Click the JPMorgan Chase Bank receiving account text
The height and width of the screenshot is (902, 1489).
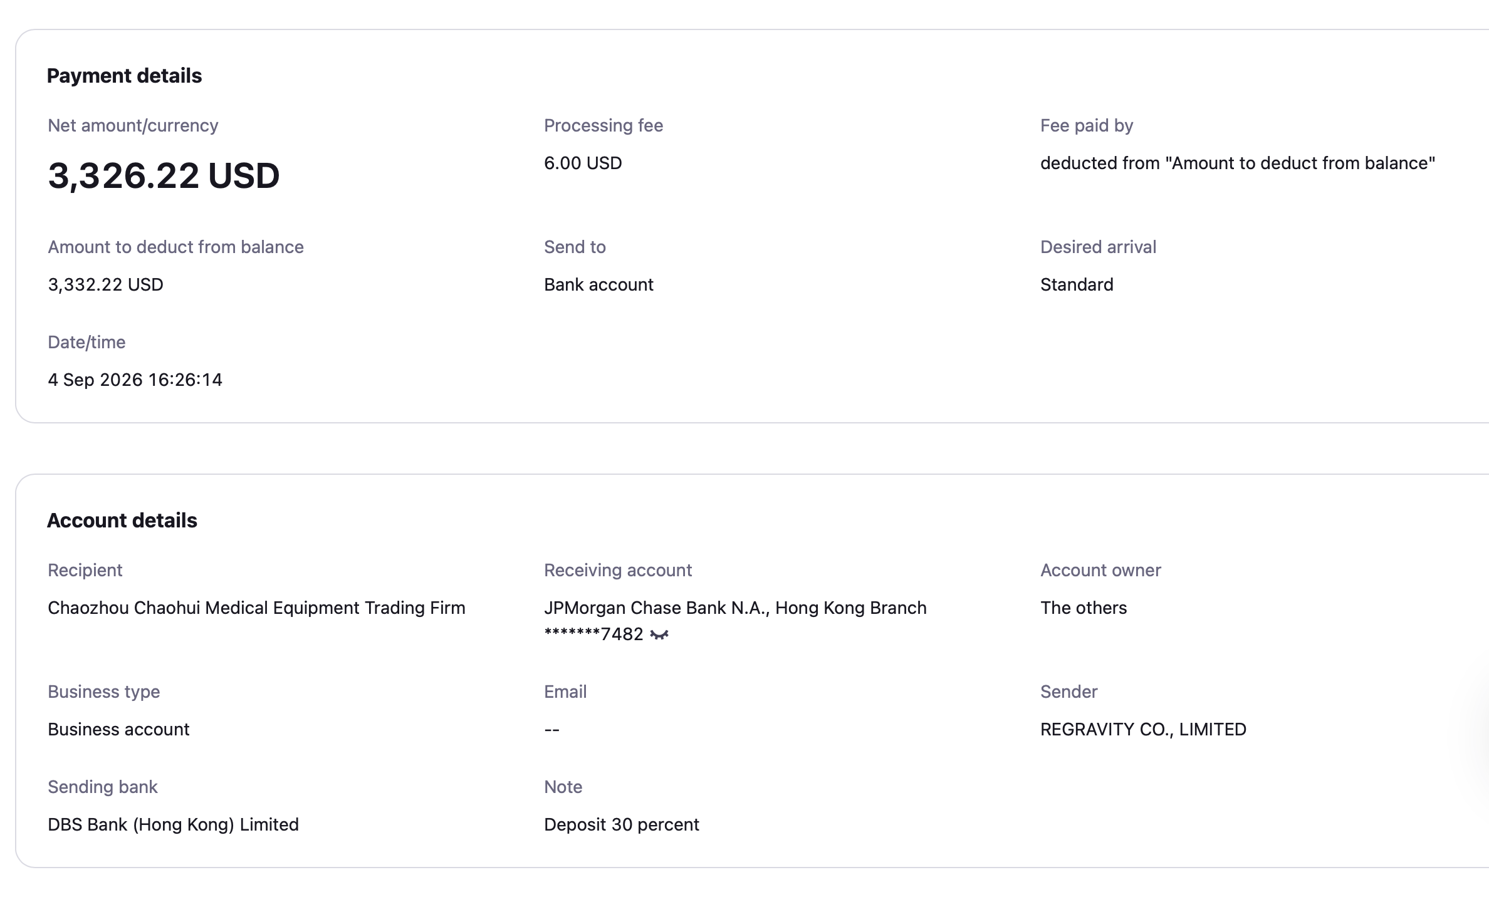pyautogui.click(x=735, y=608)
